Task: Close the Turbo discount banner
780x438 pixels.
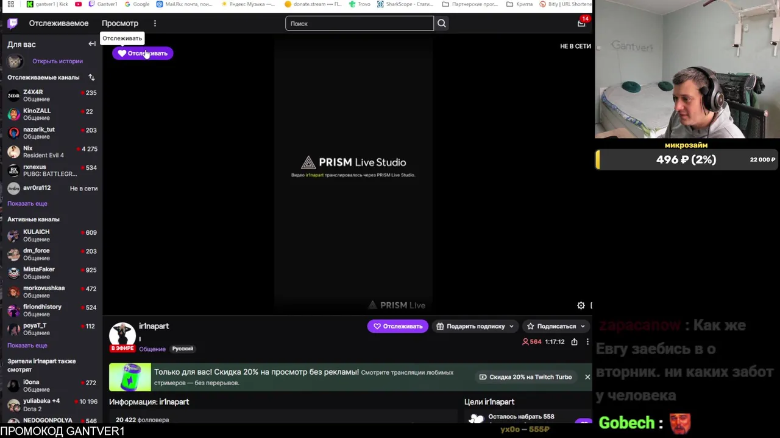Action: point(587,377)
